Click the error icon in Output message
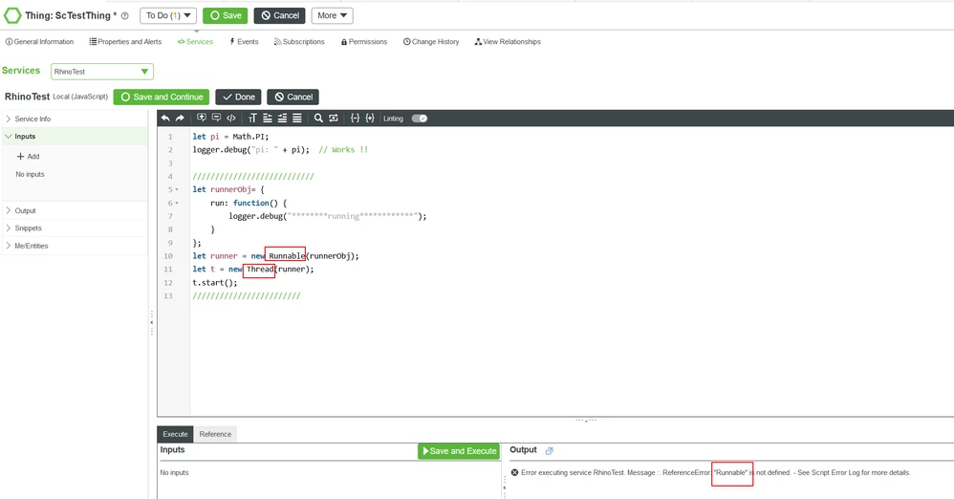This screenshot has width=954, height=499. point(514,472)
